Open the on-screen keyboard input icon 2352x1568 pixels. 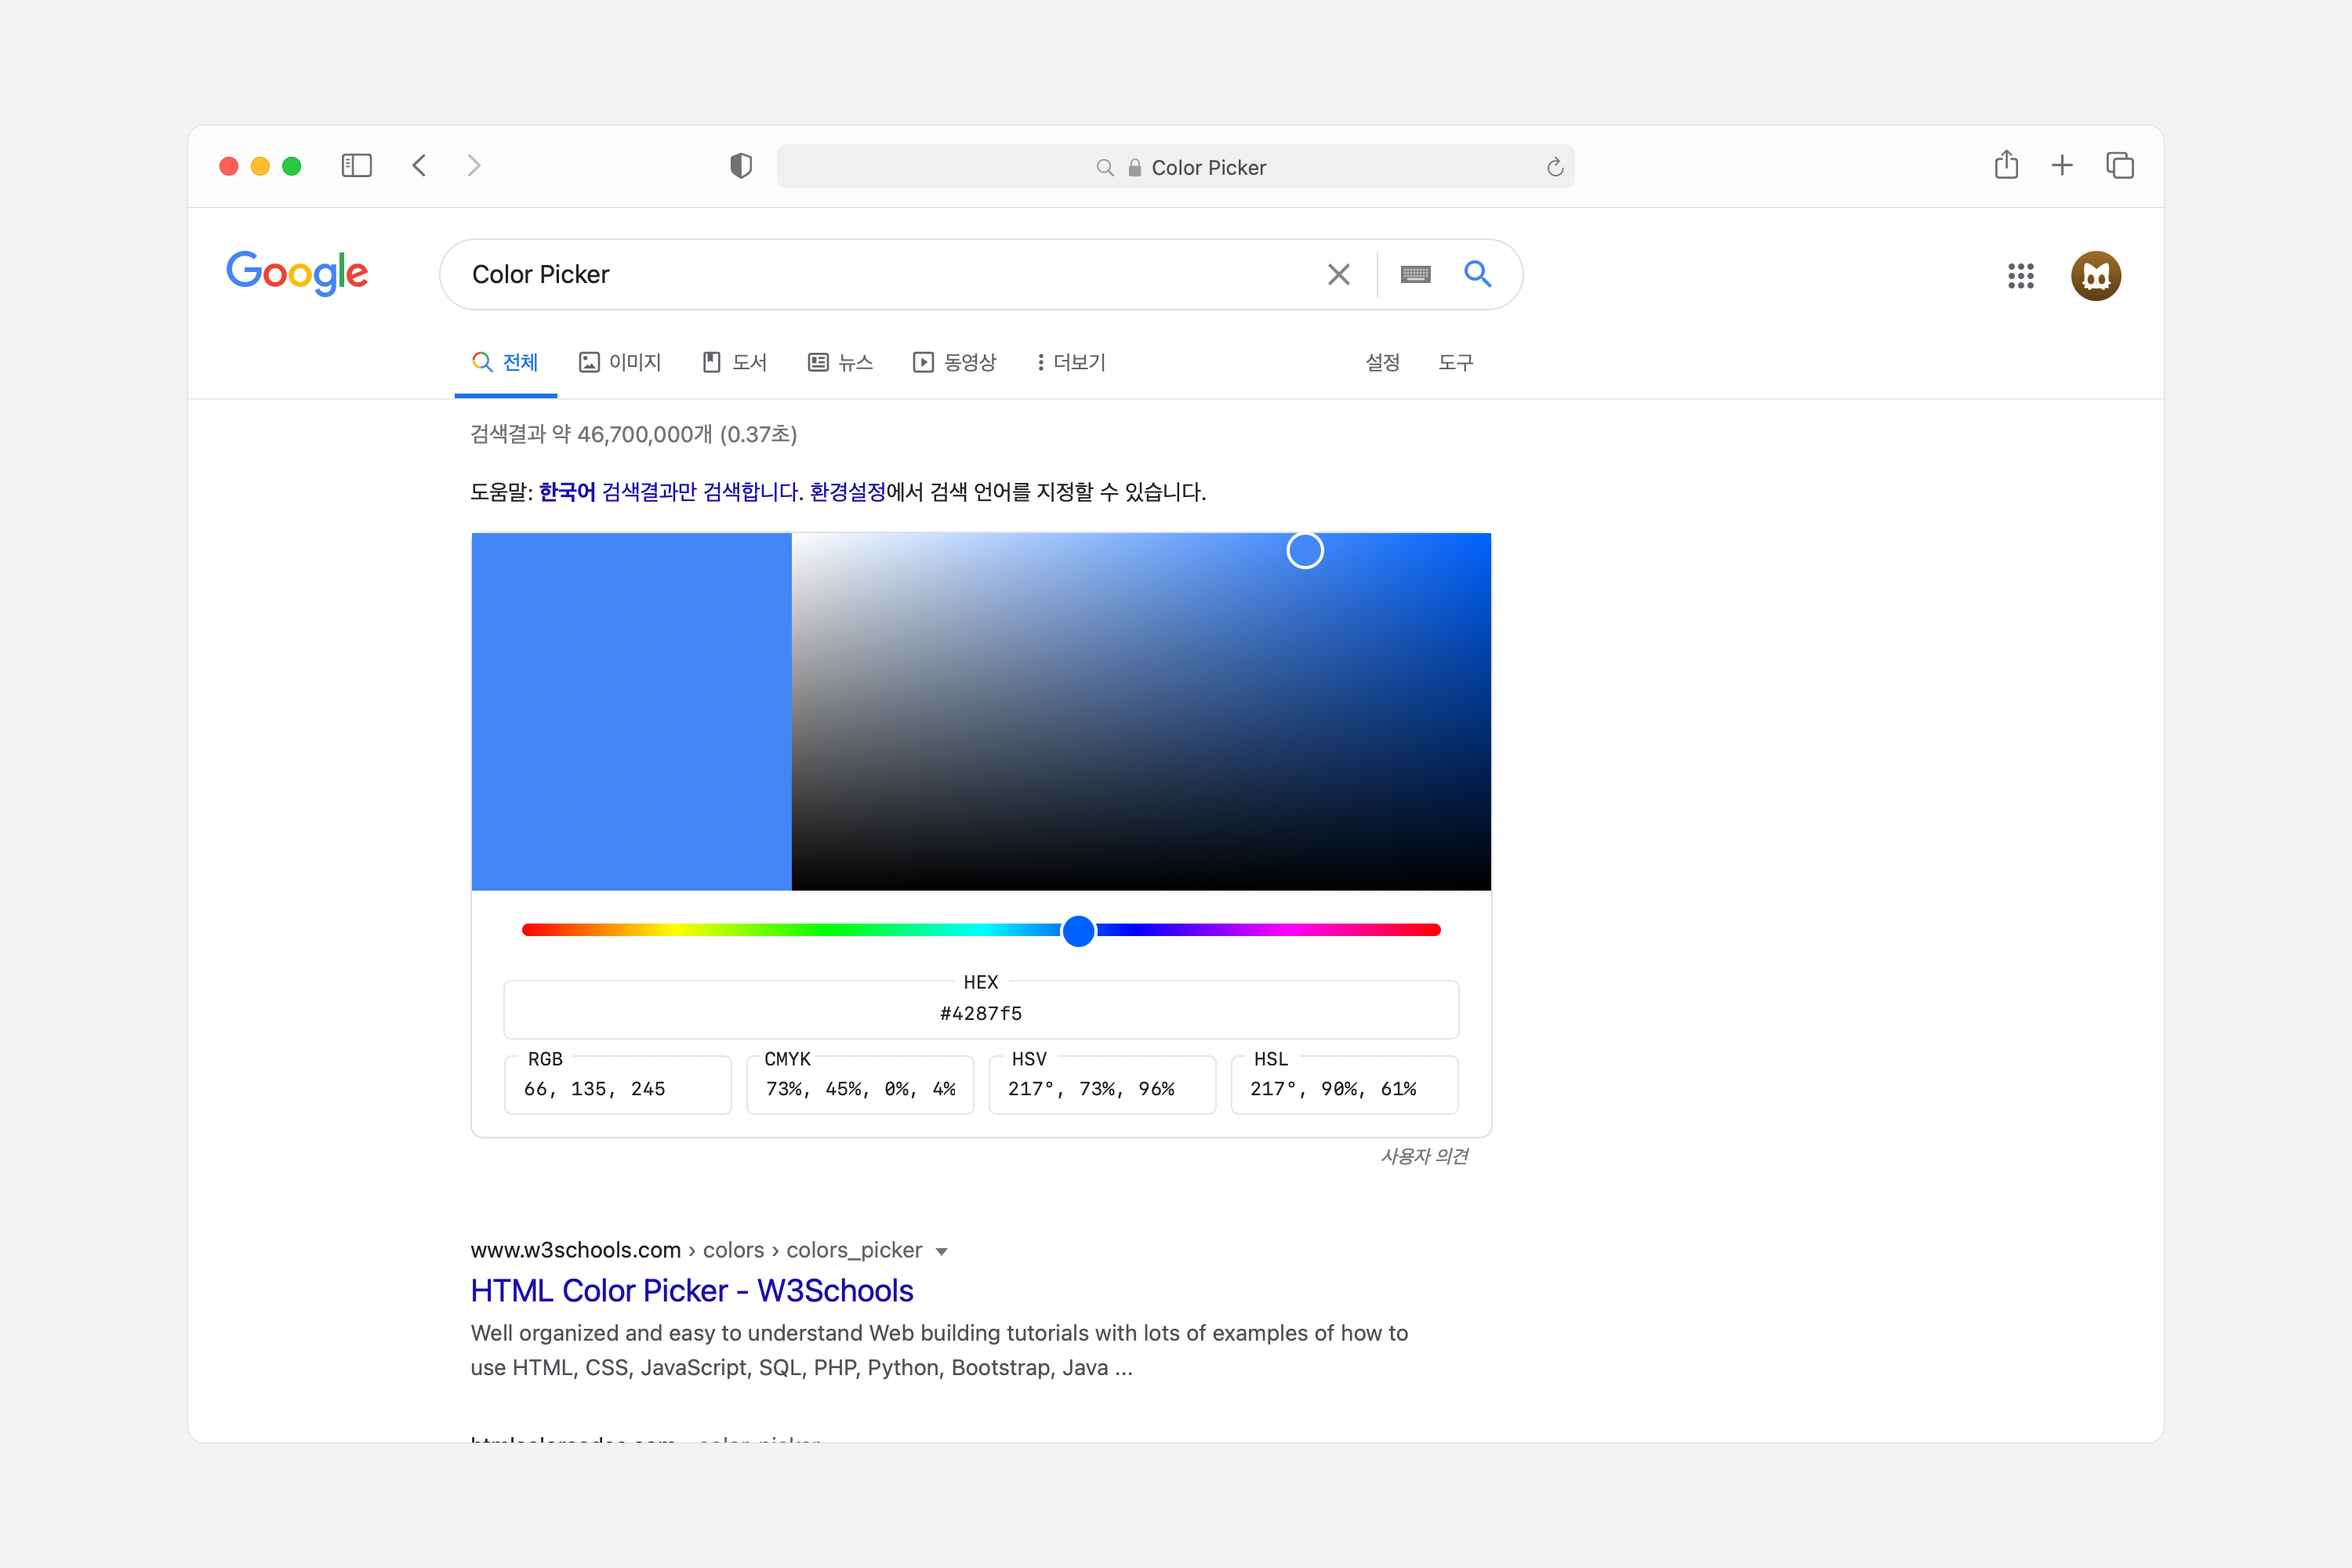tap(1415, 274)
